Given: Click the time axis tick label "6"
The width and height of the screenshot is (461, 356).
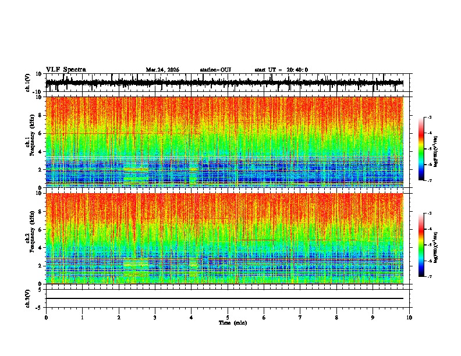Looking at the screenshot, I should pyautogui.click(x=264, y=318).
